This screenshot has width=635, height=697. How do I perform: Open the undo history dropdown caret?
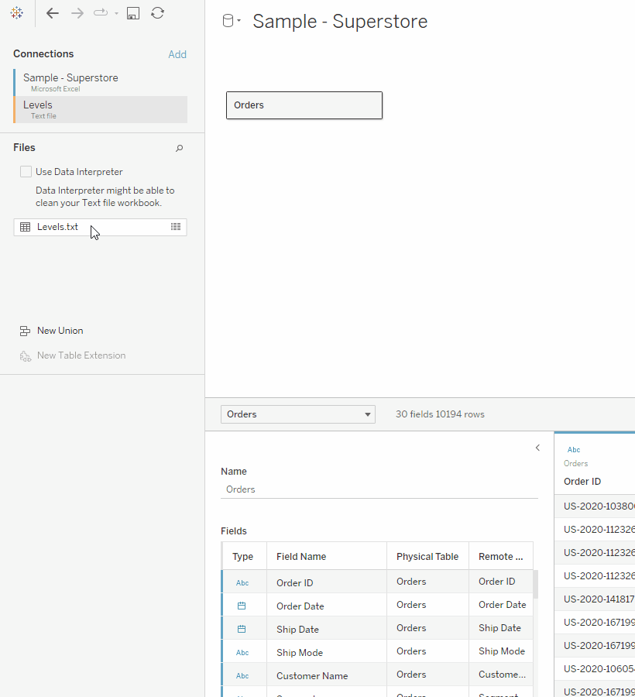(x=117, y=12)
